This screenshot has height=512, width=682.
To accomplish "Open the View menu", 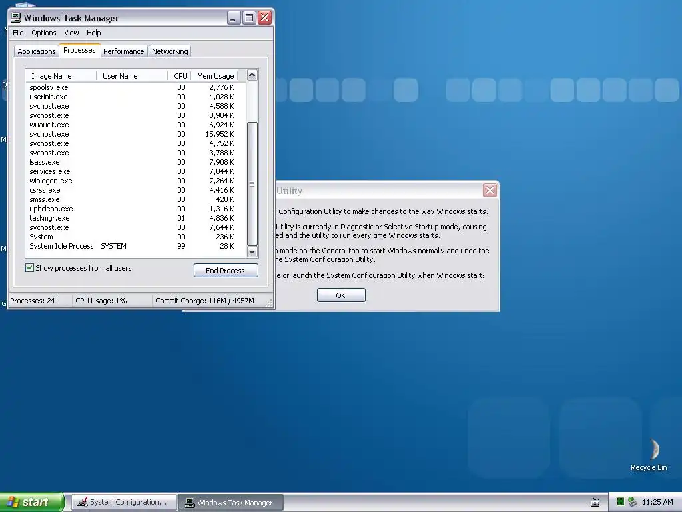I will point(71,33).
